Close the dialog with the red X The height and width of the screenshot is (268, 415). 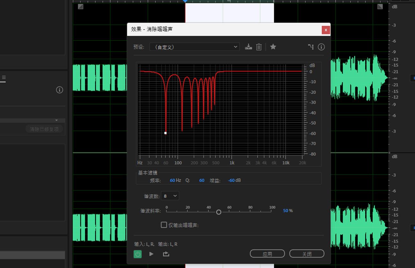click(x=326, y=30)
